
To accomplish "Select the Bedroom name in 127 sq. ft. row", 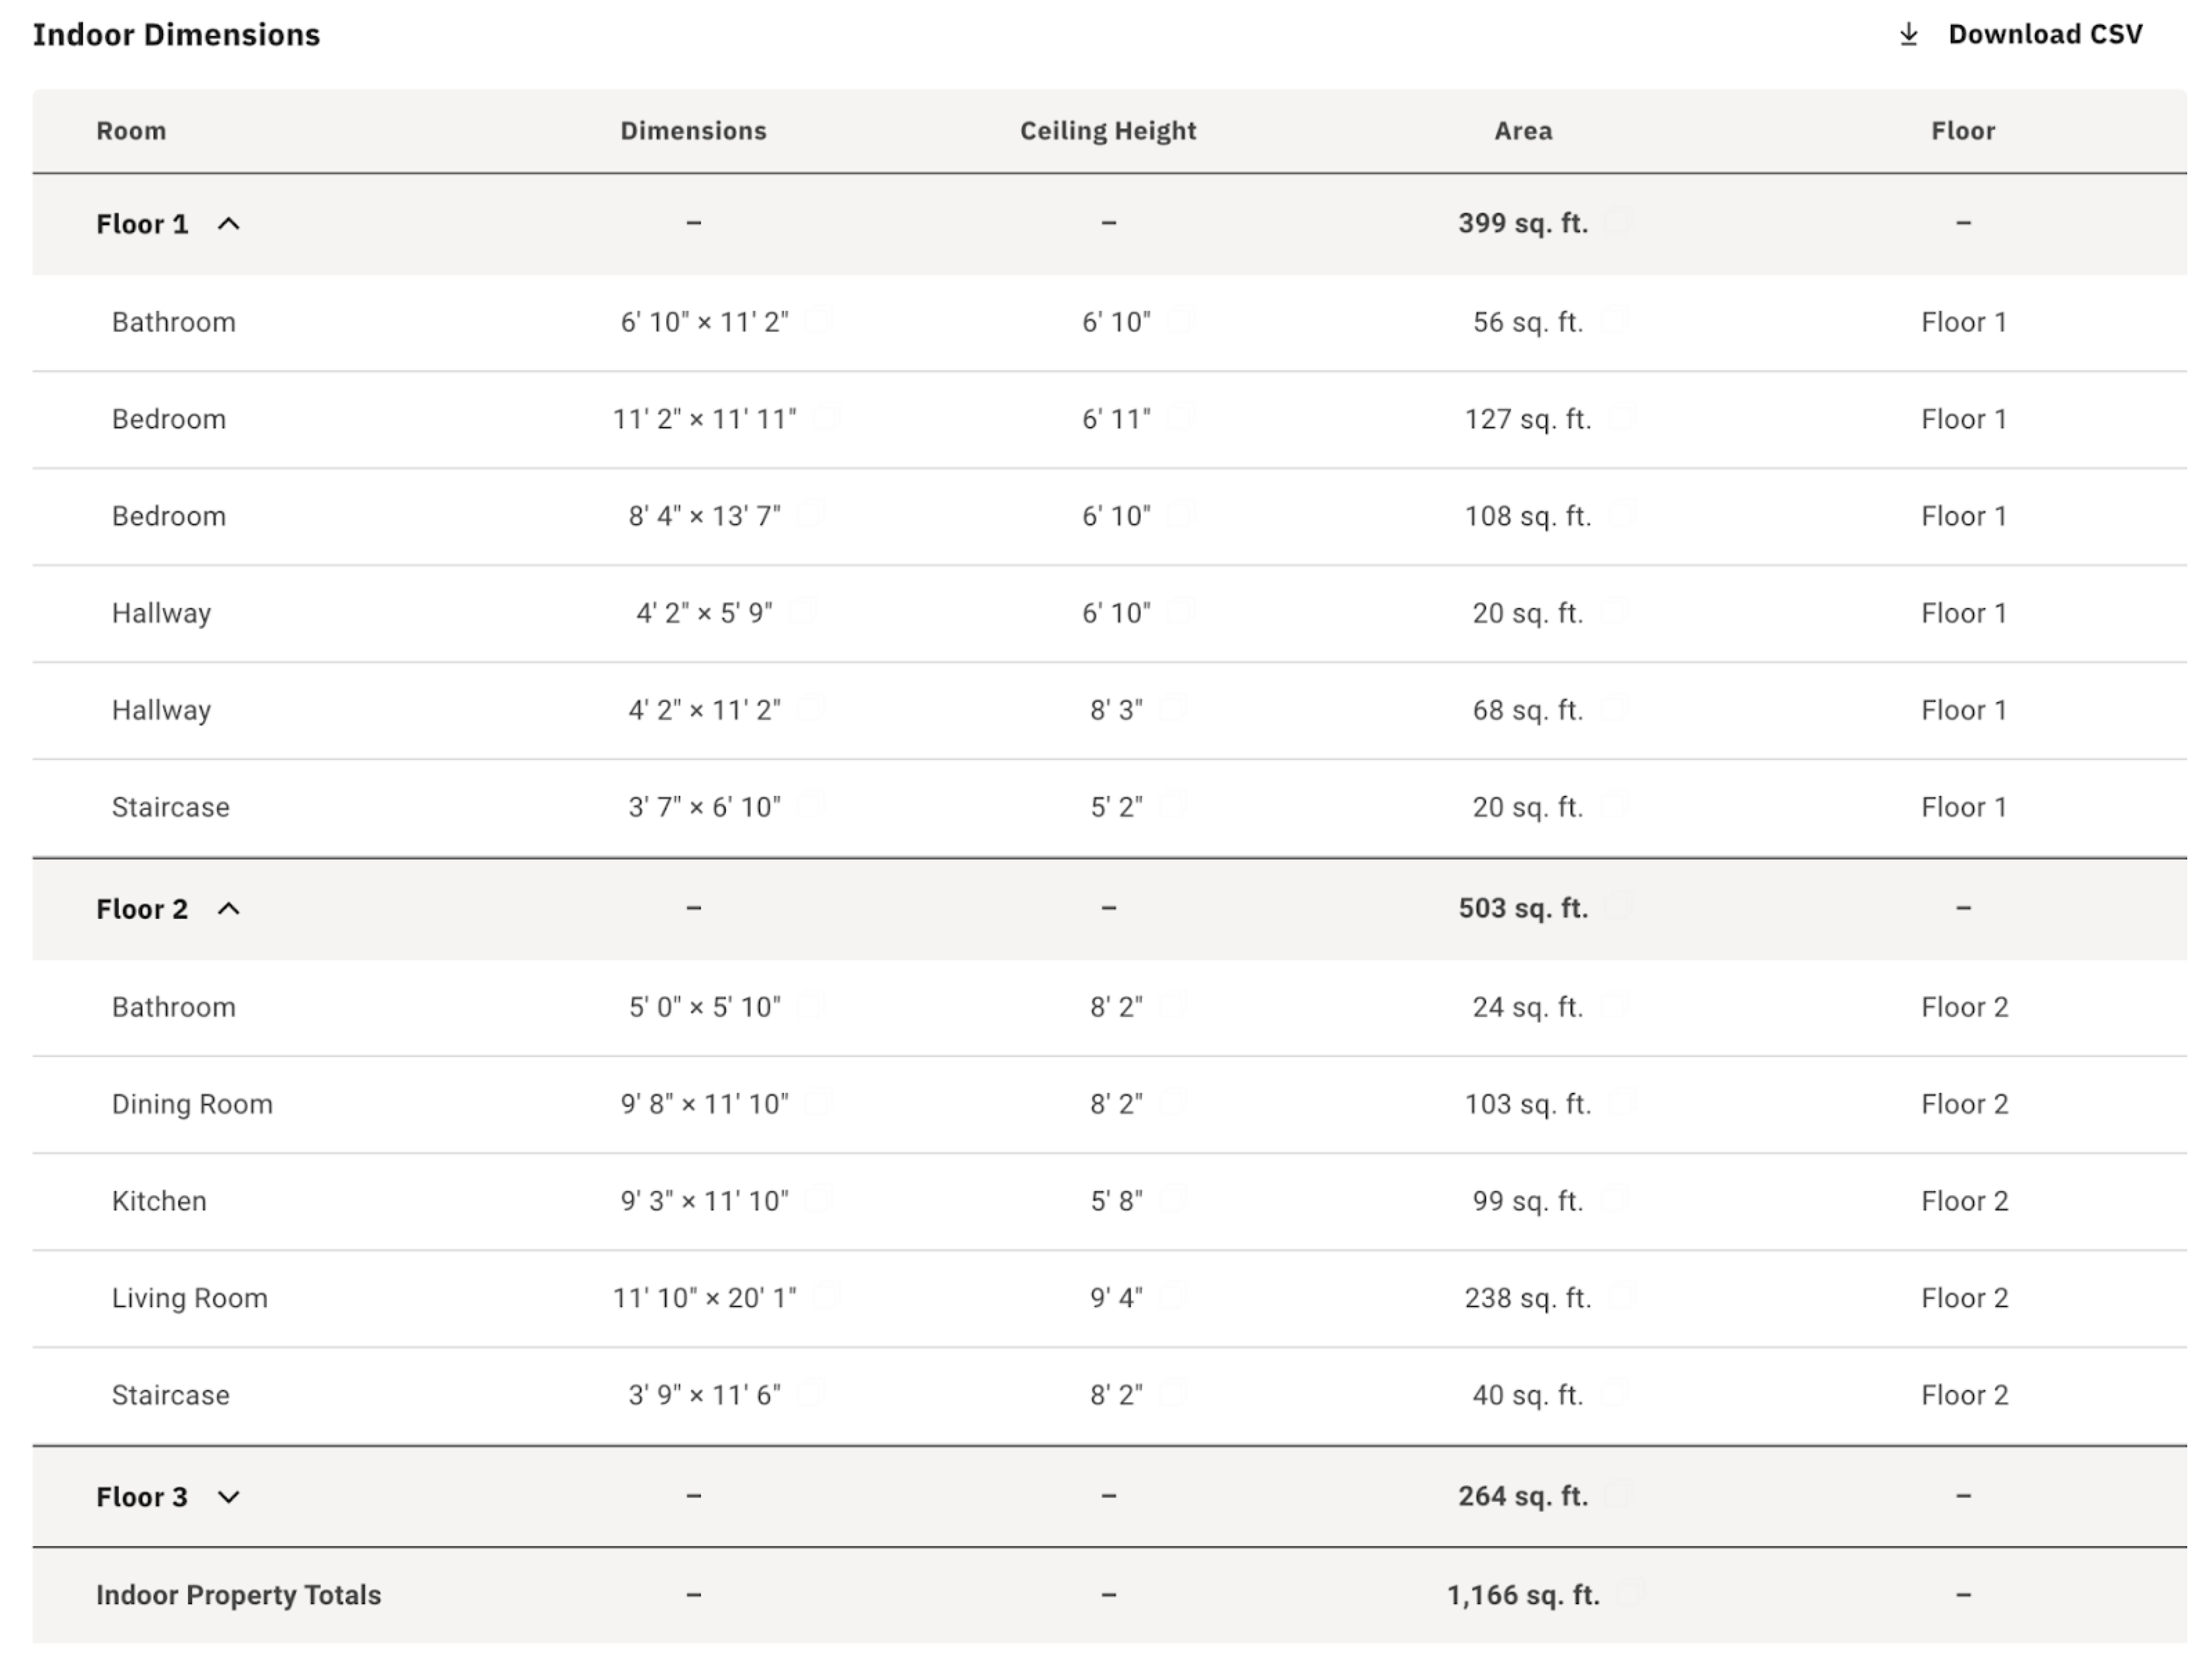I will pyautogui.click(x=169, y=419).
